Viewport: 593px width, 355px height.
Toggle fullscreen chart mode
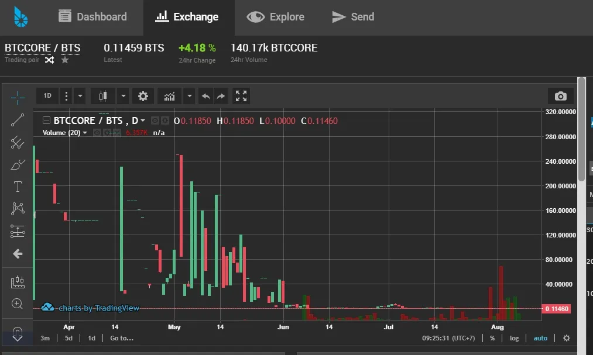[241, 96]
